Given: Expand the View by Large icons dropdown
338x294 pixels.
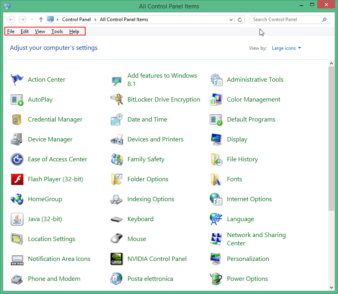Looking at the screenshot, I should (286, 48).
